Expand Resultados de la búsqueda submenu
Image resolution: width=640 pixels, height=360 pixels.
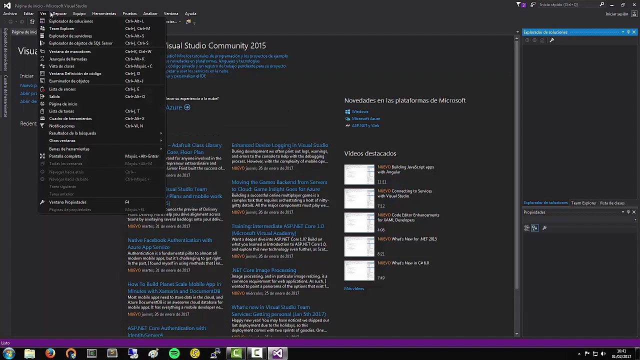(101, 133)
